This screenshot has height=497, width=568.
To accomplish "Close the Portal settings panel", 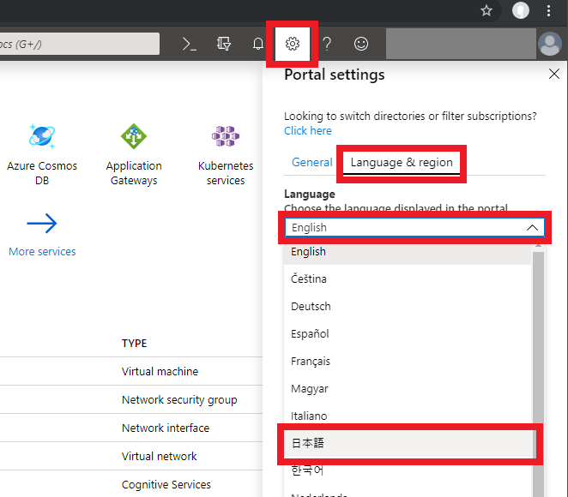I will [554, 74].
